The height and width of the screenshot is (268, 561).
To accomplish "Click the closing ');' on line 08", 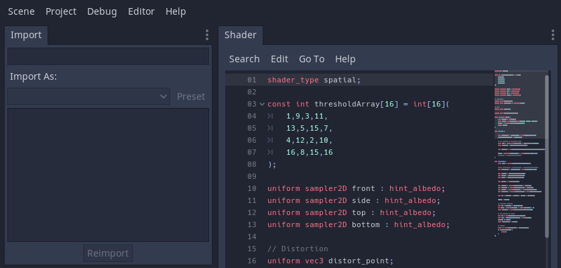I will (x=272, y=165).
